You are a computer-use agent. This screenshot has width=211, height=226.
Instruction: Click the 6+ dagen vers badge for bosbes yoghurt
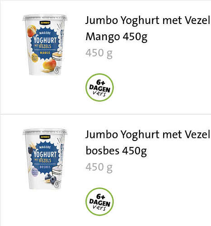point(99,202)
